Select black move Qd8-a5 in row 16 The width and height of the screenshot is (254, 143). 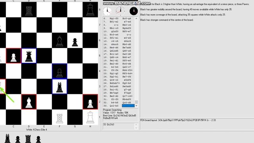(x=127, y=50)
